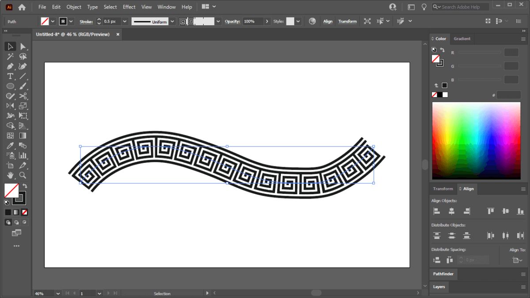Pick the Magic Wand tool
This screenshot has height=298, width=530.
10,57
